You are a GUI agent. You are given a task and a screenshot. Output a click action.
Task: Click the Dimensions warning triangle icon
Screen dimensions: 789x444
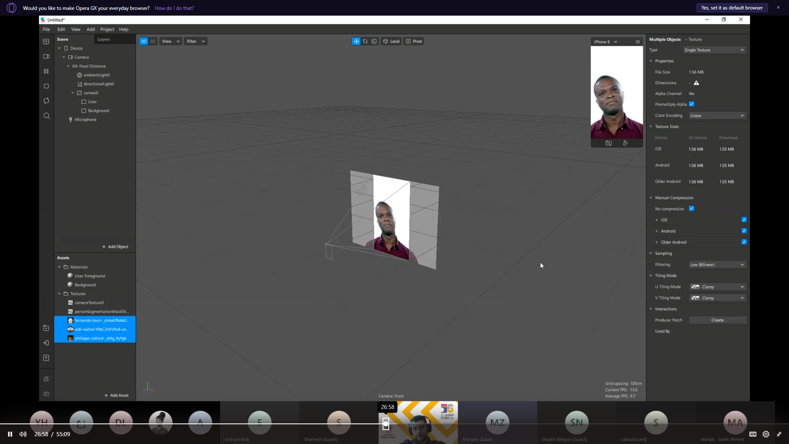click(x=696, y=83)
